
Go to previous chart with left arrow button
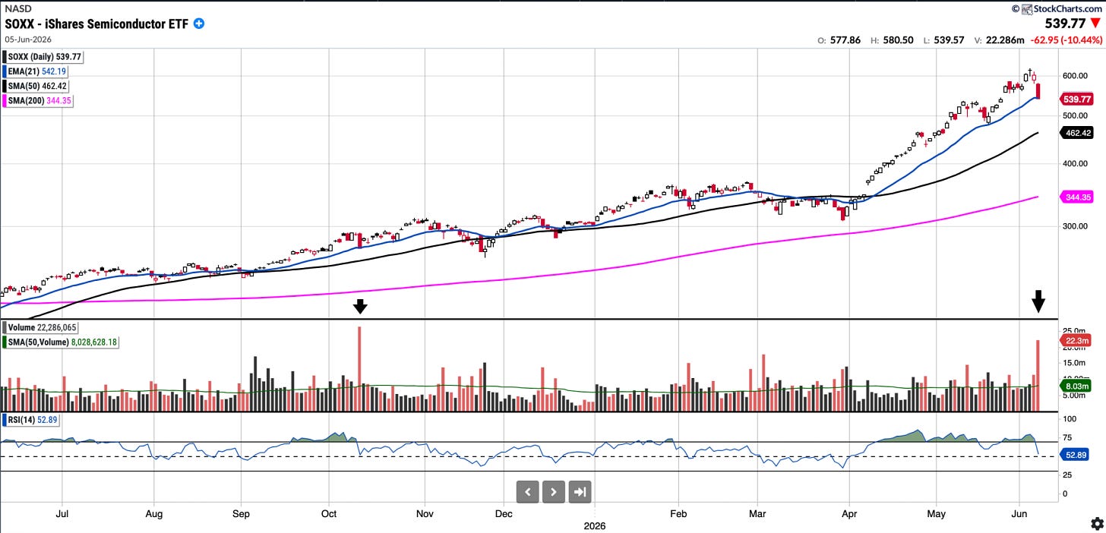[x=528, y=492]
